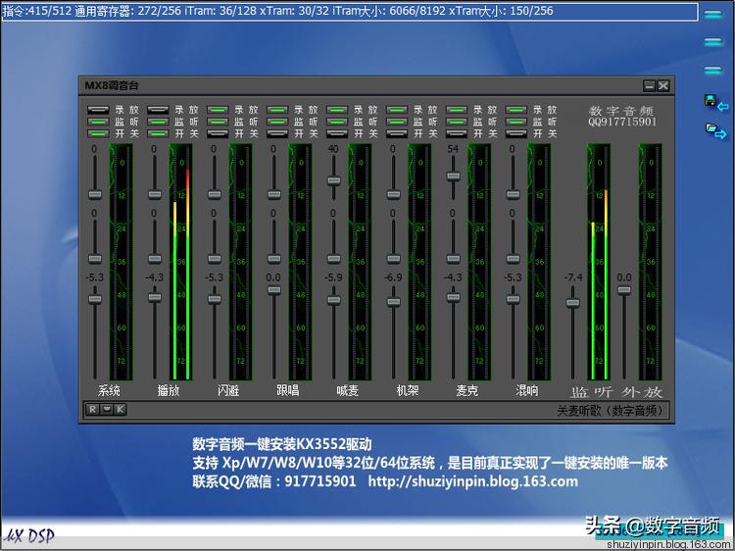The image size is (735, 551).
Task: Minimize the MX8调音台 window
Action: (x=649, y=86)
